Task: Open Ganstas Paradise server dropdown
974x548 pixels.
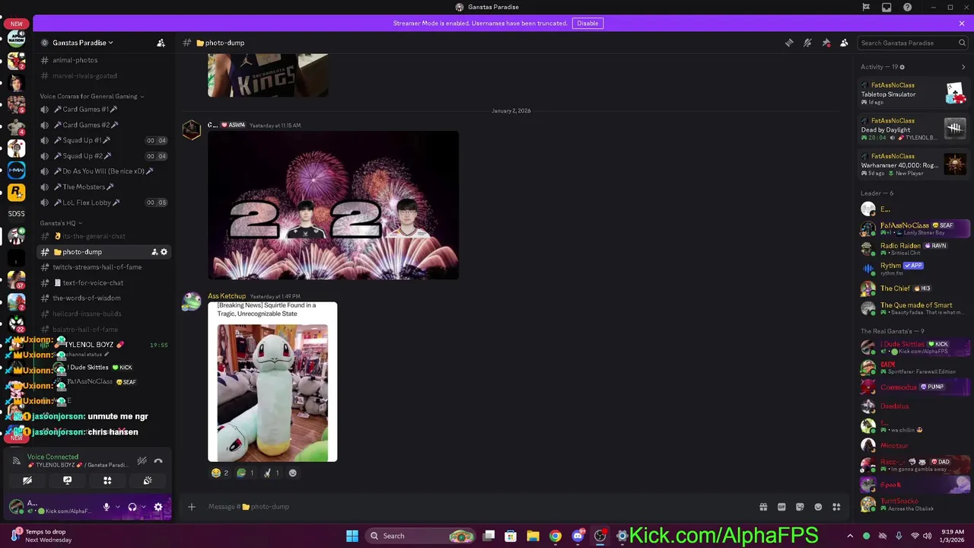Action: (x=82, y=43)
